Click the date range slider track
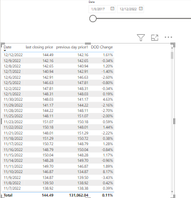191x198 pixels. pos(144,19)
